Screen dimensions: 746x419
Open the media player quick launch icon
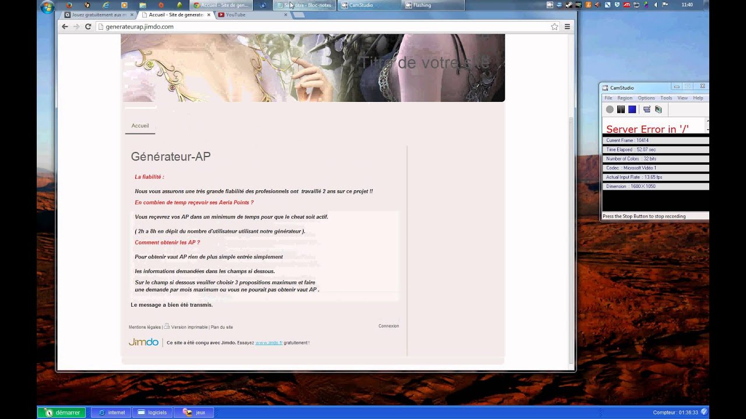point(124,5)
